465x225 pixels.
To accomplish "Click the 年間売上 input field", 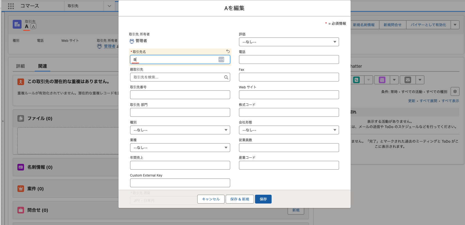I will [180, 165].
